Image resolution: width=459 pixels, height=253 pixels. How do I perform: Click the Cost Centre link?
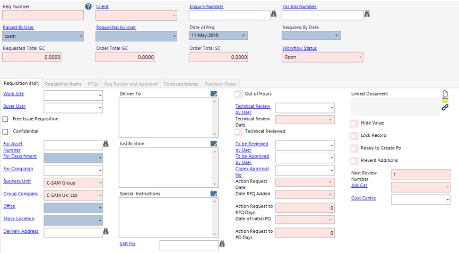tap(363, 198)
